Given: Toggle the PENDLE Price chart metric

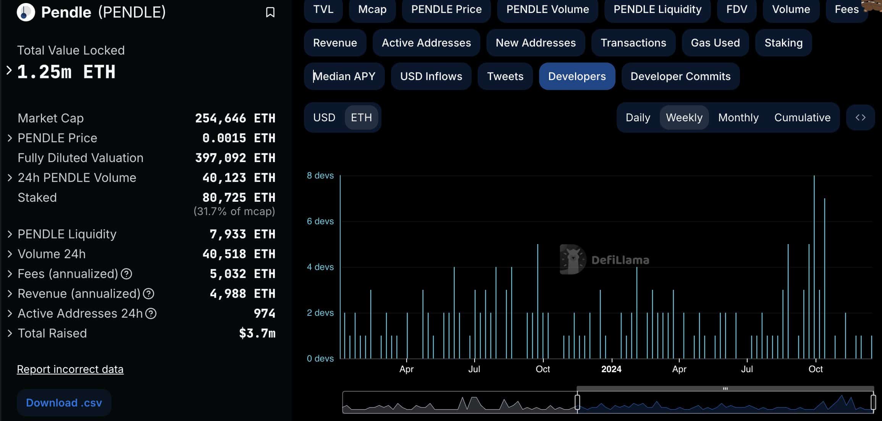Looking at the screenshot, I should tap(446, 10).
